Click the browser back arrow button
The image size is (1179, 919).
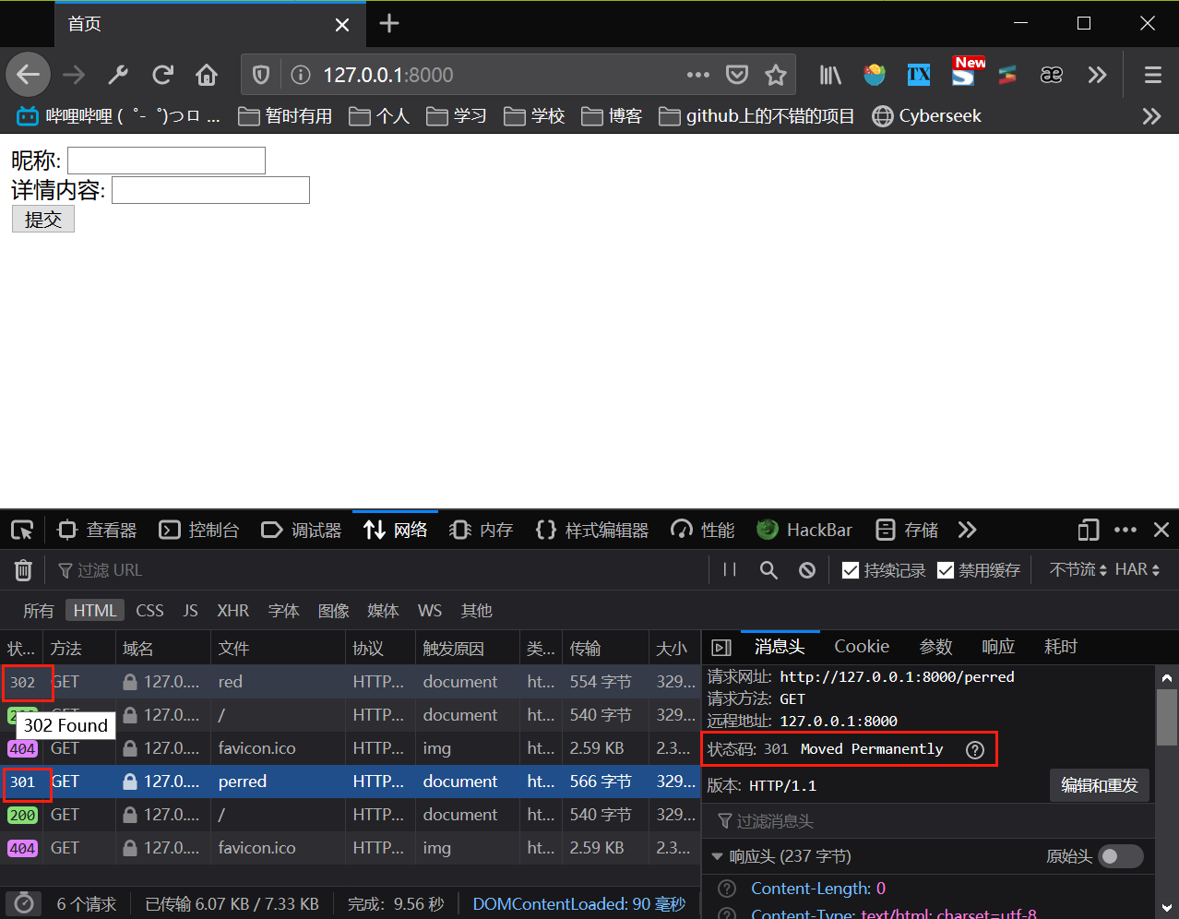[29, 75]
